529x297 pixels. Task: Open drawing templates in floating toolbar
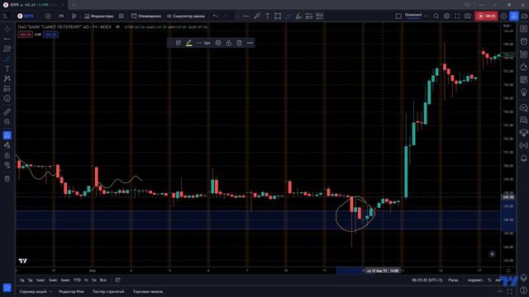tap(179, 43)
